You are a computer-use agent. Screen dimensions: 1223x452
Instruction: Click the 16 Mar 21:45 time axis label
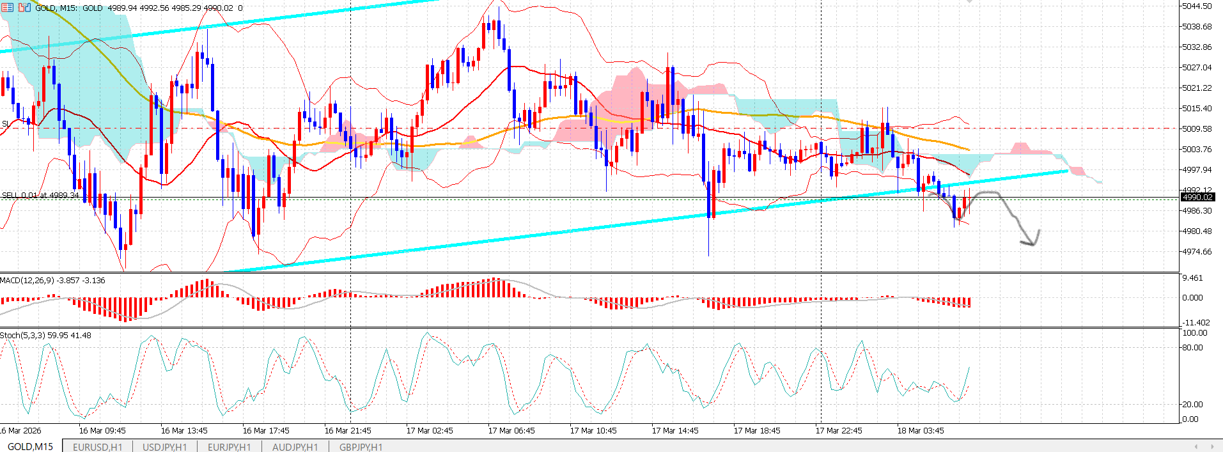click(347, 431)
